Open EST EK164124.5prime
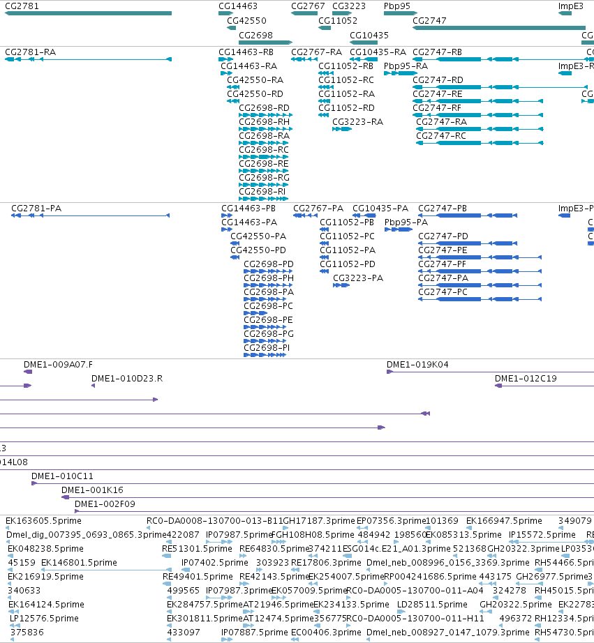This screenshot has height=643, width=594. coord(46,605)
